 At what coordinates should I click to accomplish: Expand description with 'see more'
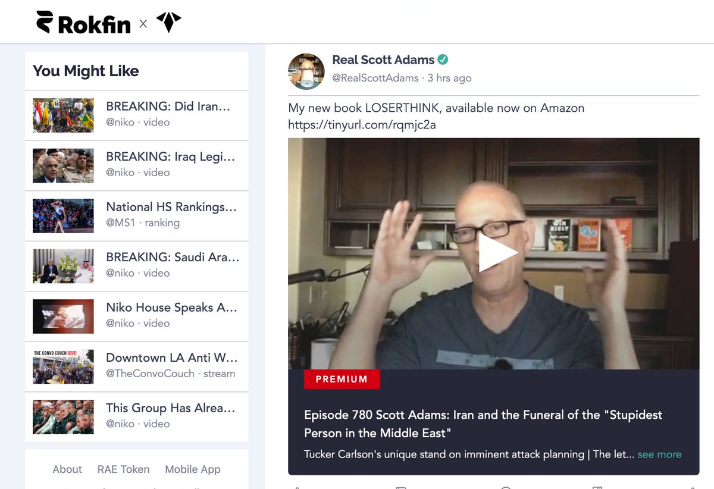click(x=659, y=454)
